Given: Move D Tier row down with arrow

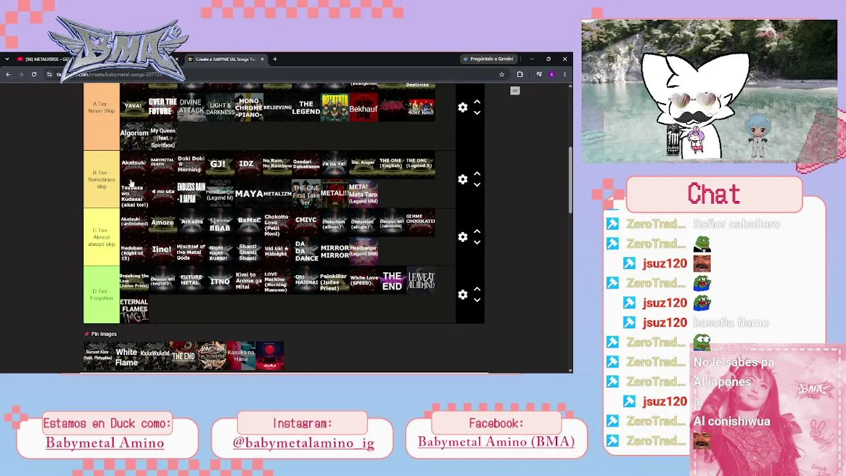Looking at the screenshot, I should (x=477, y=299).
